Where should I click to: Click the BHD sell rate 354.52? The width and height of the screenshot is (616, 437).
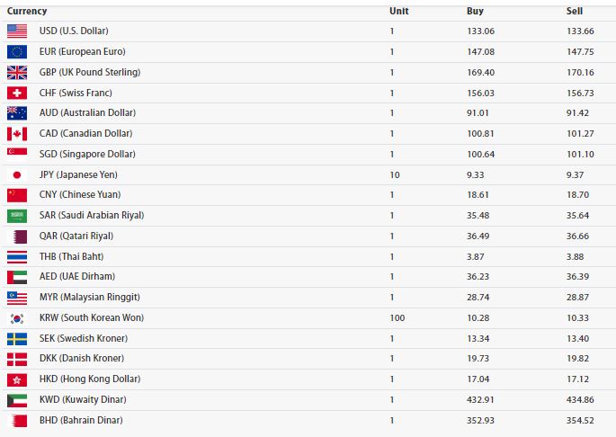click(580, 420)
